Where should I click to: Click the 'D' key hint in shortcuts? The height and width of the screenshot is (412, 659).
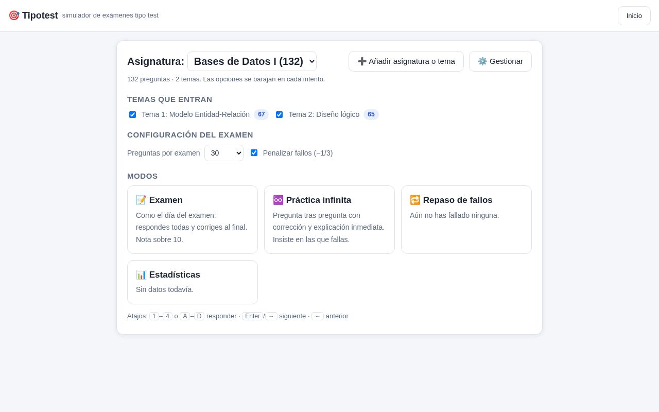(199, 316)
